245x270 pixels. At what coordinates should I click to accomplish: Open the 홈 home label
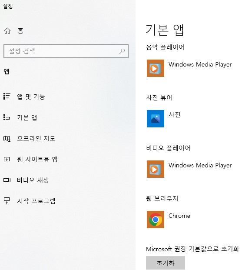click(20, 30)
